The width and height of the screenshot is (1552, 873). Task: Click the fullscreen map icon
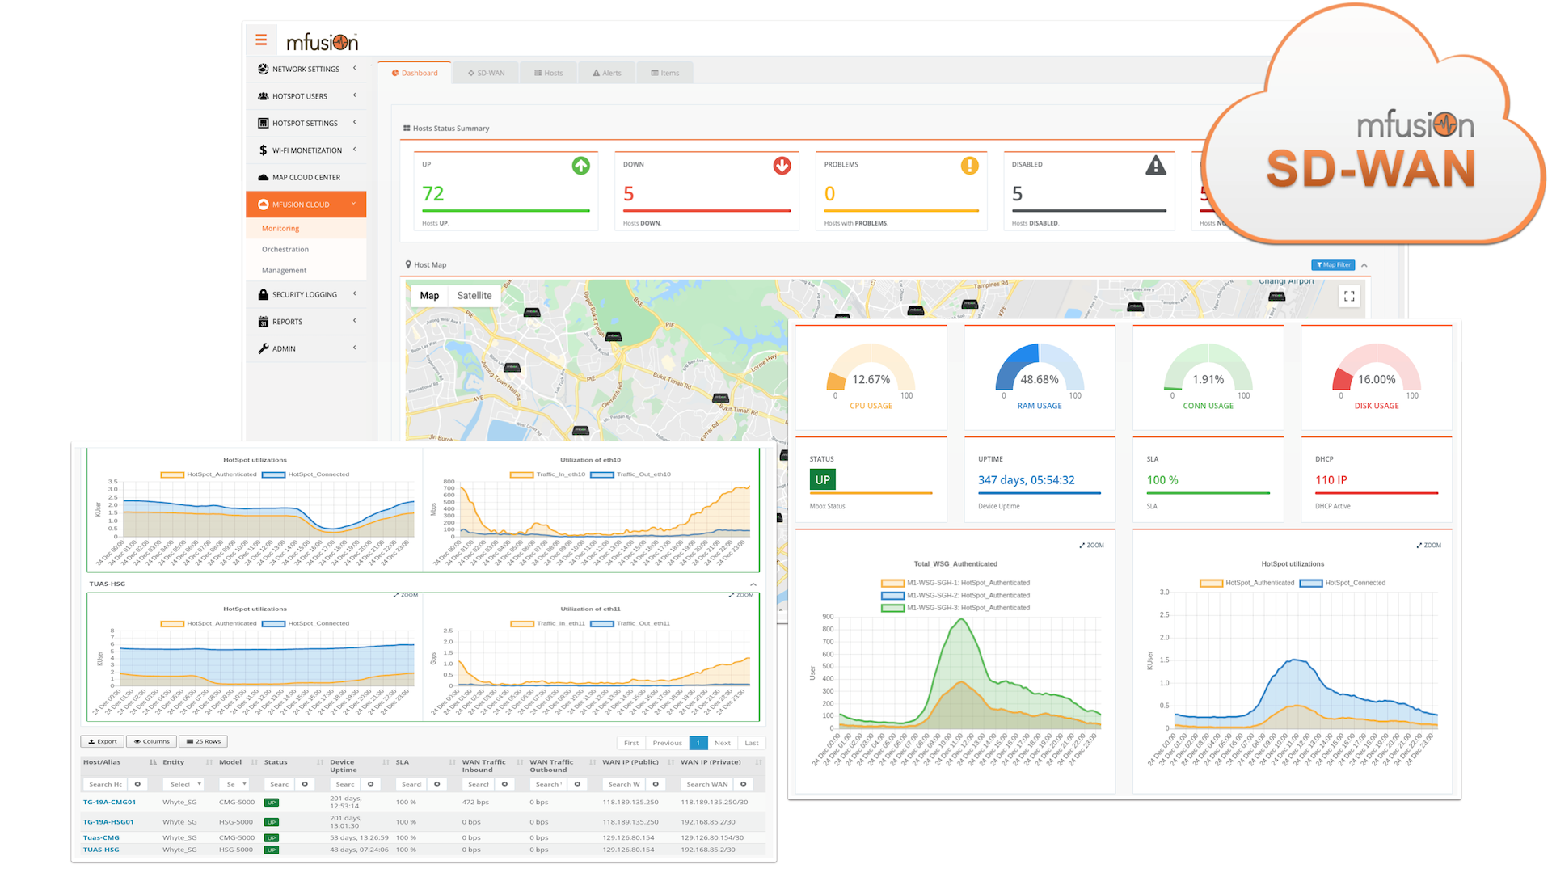click(x=1348, y=297)
